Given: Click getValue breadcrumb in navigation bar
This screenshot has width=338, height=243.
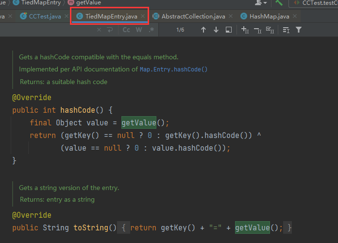Looking at the screenshot, I should [x=88, y=3].
